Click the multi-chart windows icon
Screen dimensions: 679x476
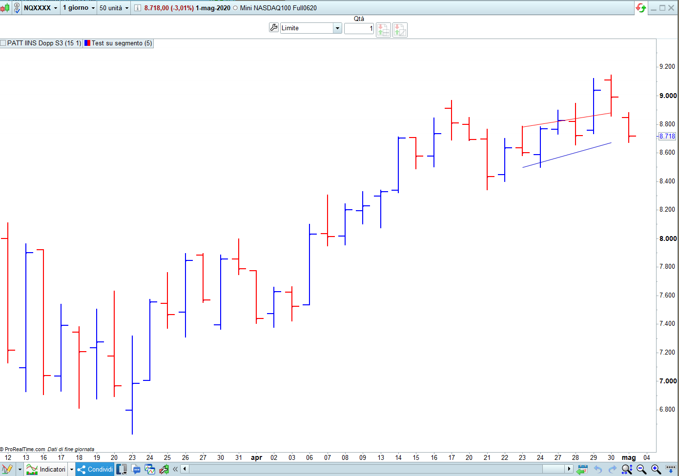point(150,469)
